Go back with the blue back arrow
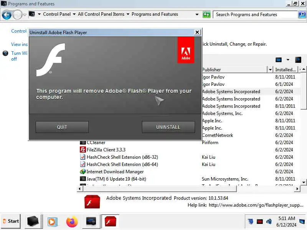The width and height of the screenshot is (307, 230). pos(7,15)
